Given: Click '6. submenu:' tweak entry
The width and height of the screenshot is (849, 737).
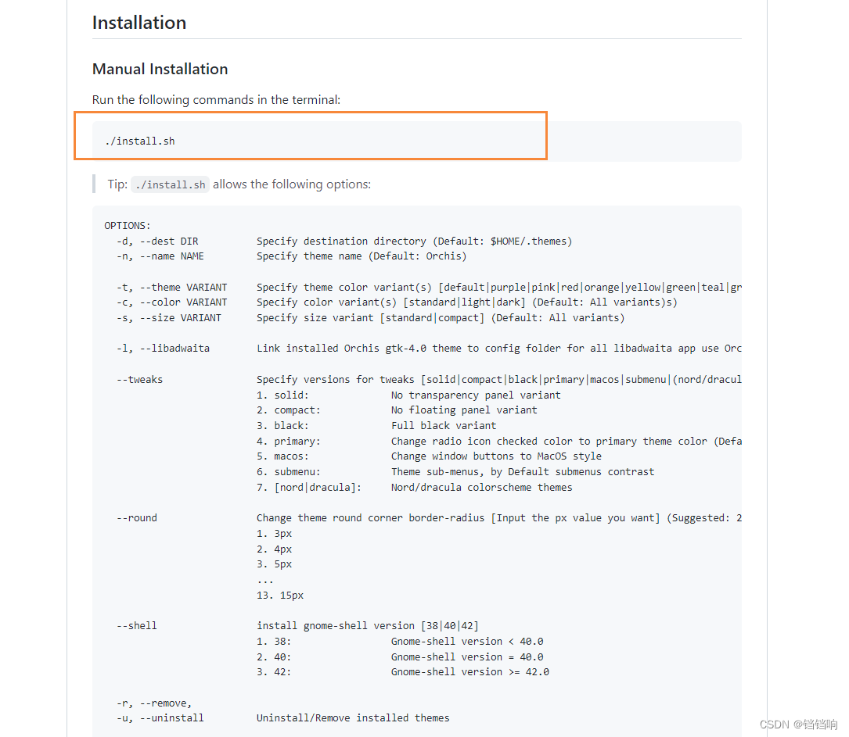Looking at the screenshot, I should tap(289, 472).
